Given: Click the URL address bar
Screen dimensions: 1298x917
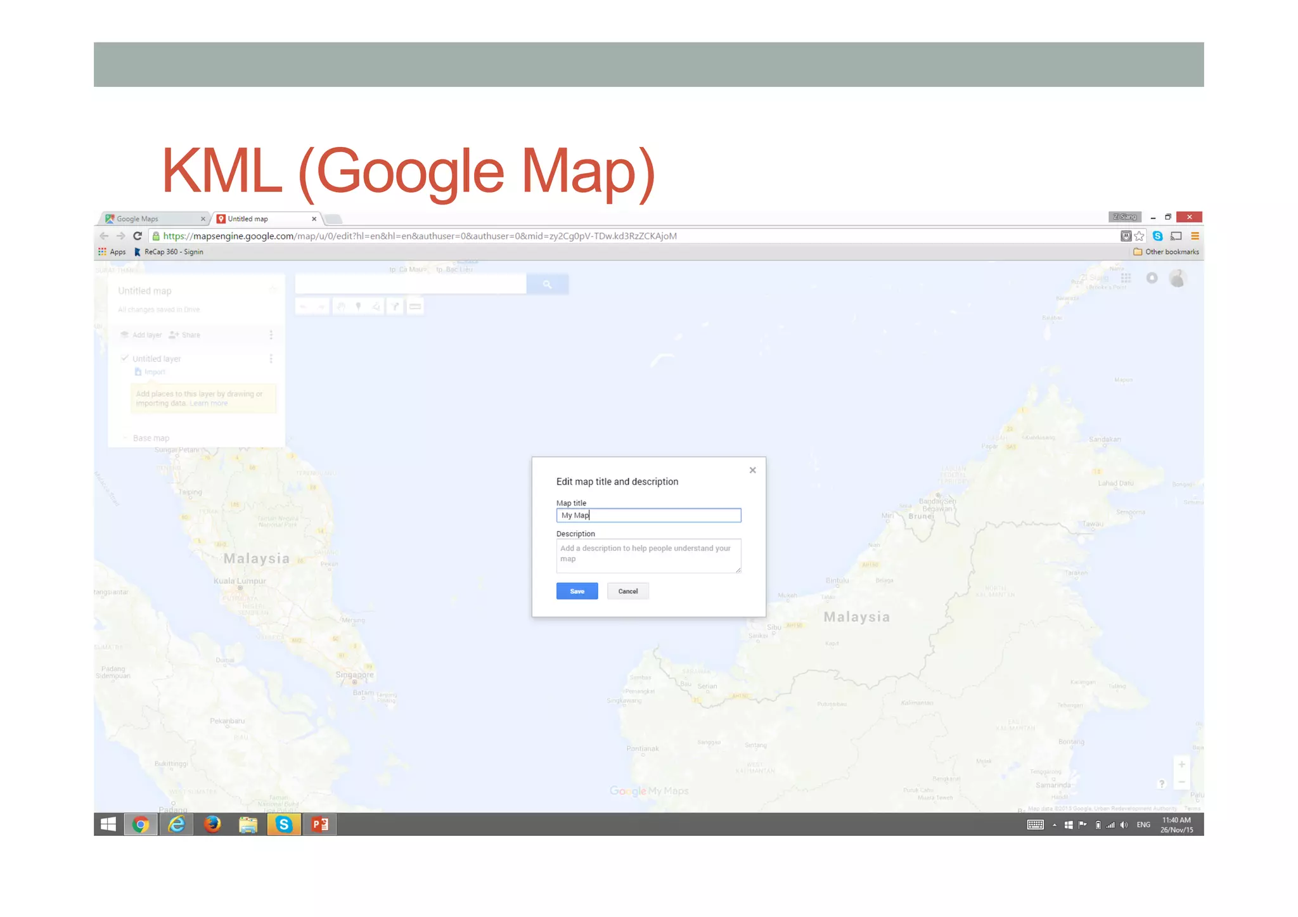Looking at the screenshot, I should click(x=634, y=236).
